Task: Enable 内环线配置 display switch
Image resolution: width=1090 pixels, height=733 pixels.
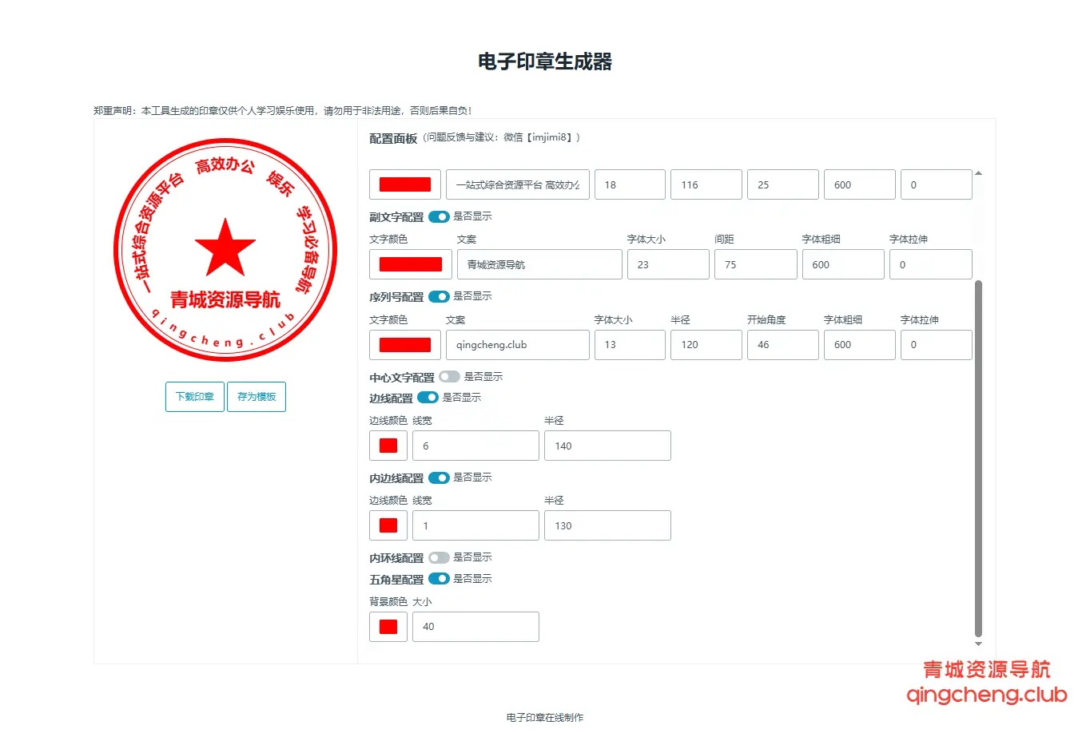Action: tap(439, 557)
